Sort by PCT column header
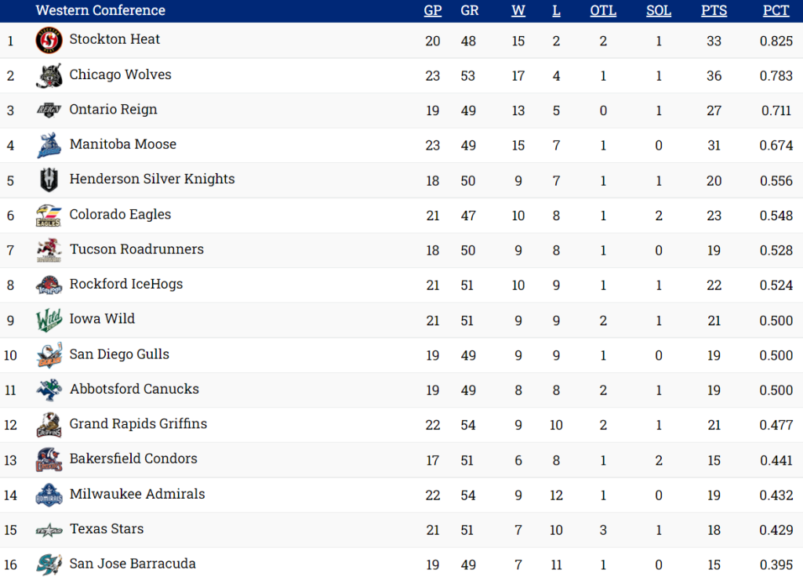Image resolution: width=803 pixels, height=577 pixels. [776, 11]
